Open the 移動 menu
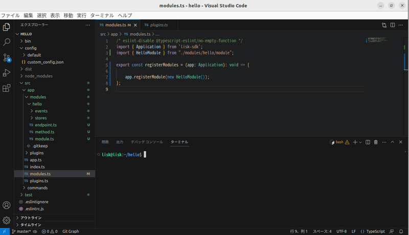Screen dimensions: 409x235 coord(68,15)
